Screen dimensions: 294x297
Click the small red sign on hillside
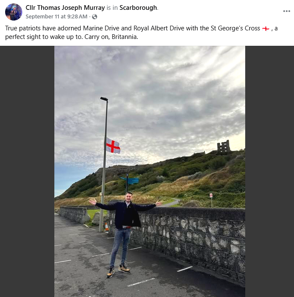[211, 195]
